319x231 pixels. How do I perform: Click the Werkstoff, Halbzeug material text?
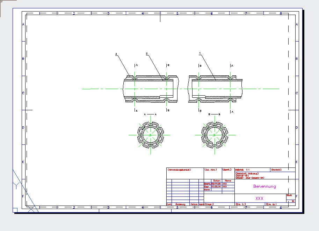pos(247,173)
